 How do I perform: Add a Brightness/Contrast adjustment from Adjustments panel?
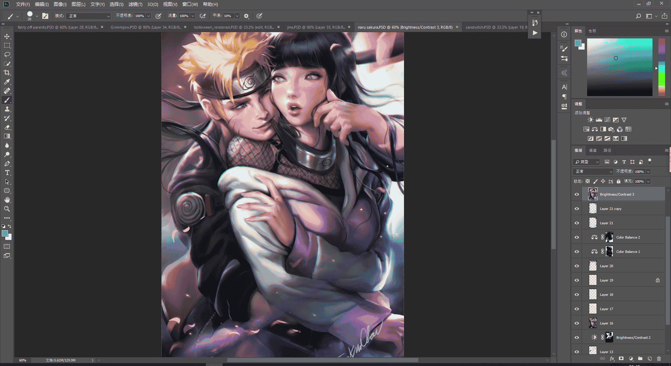pyautogui.click(x=590, y=120)
